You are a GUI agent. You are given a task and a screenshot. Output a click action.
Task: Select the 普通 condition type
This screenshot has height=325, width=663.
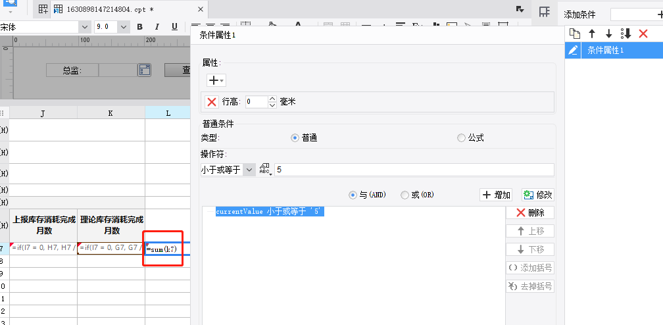[304, 138]
